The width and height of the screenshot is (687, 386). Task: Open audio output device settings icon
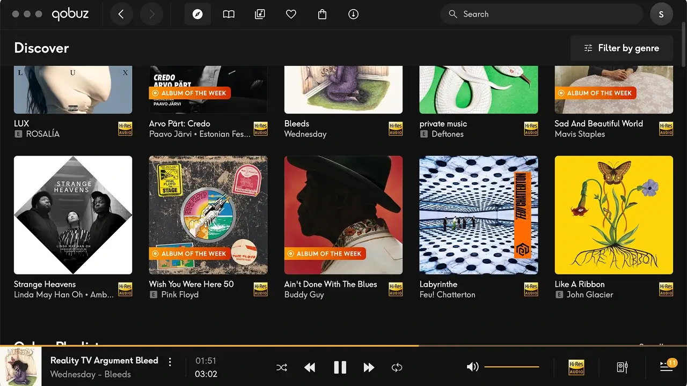tap(622, 367)
